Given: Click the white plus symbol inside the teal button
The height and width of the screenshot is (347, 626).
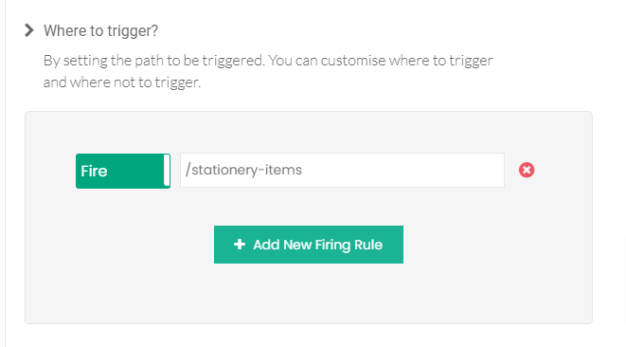Looking at the screenshot, I should tap(240, 245).
